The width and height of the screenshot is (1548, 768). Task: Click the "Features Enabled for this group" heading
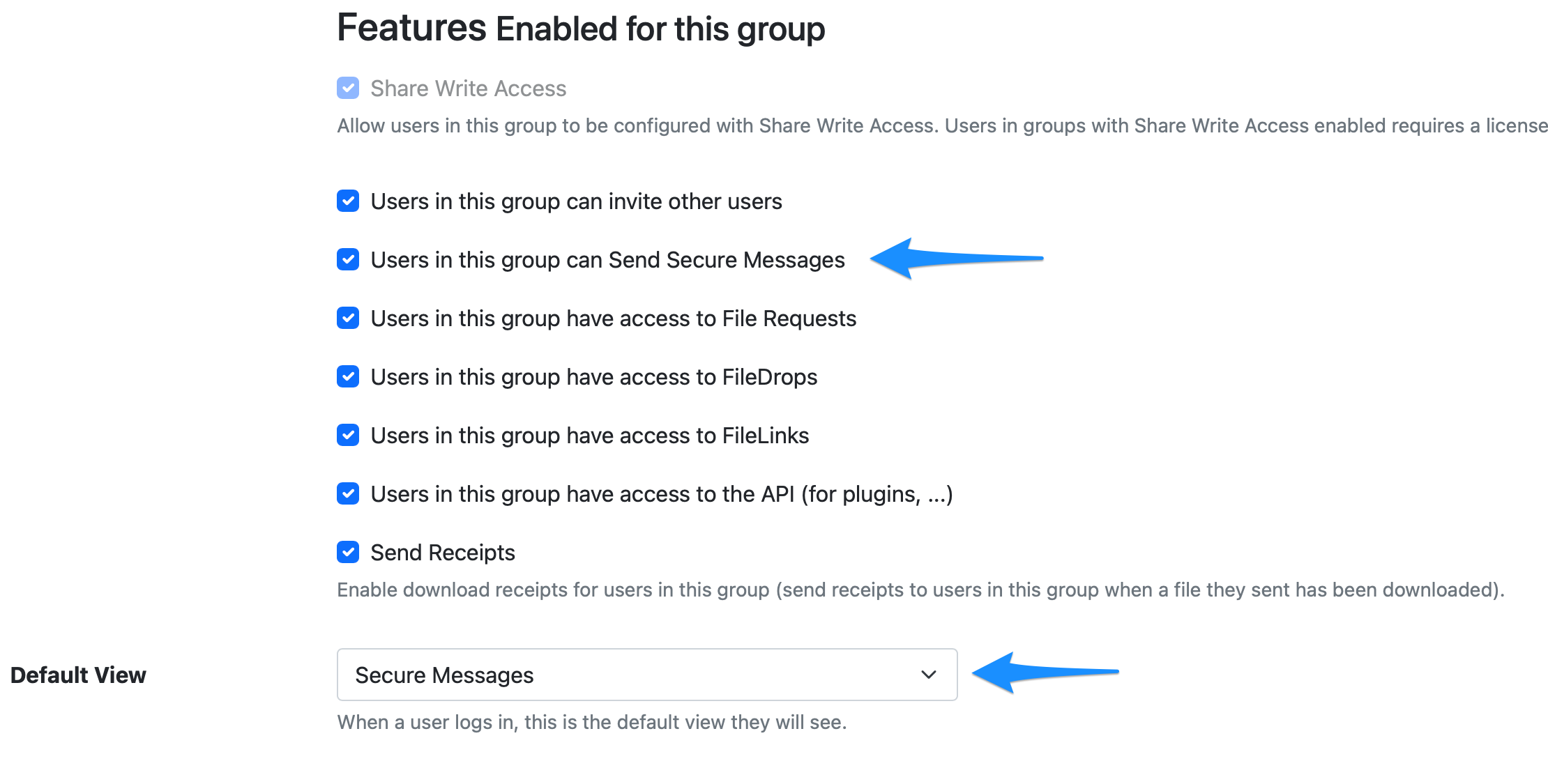(x=580, y=28)
